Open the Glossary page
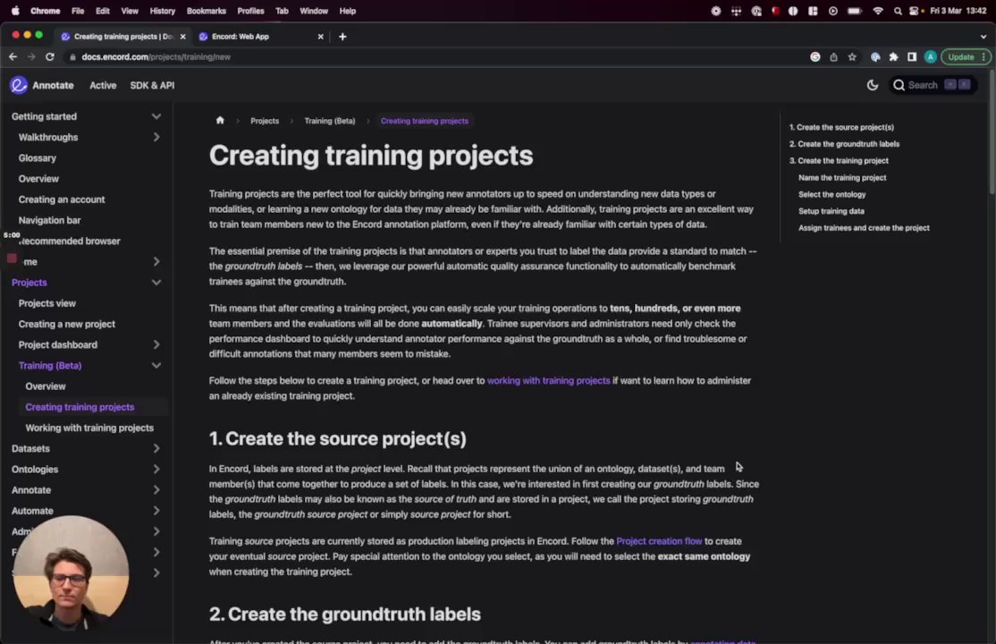This screenshot has height=644, width=996. pos(38,158)
